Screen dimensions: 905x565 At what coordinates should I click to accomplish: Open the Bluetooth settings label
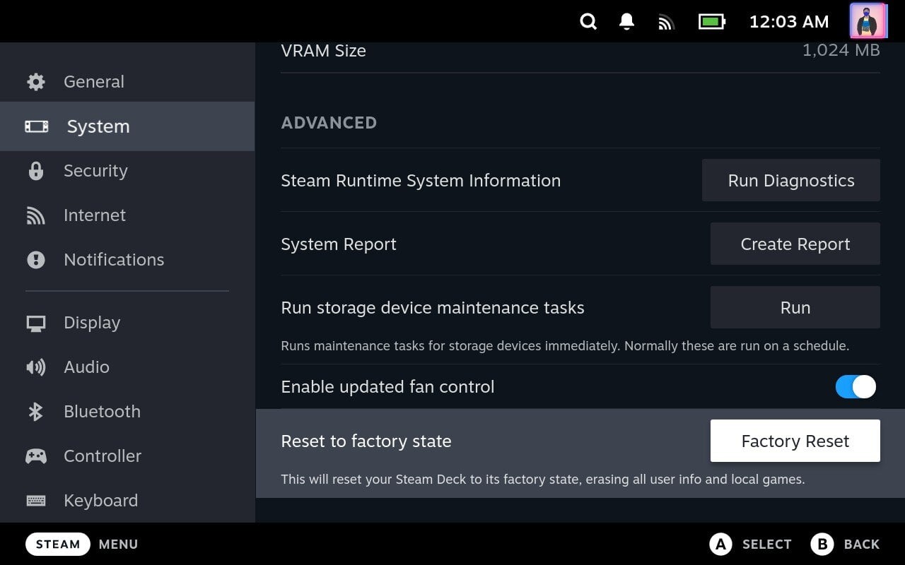102,412
